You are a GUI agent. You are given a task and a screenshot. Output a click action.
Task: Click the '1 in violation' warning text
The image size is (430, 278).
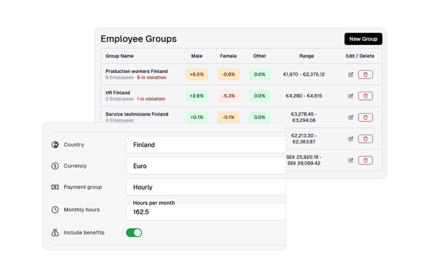click(x=151, y=99)
